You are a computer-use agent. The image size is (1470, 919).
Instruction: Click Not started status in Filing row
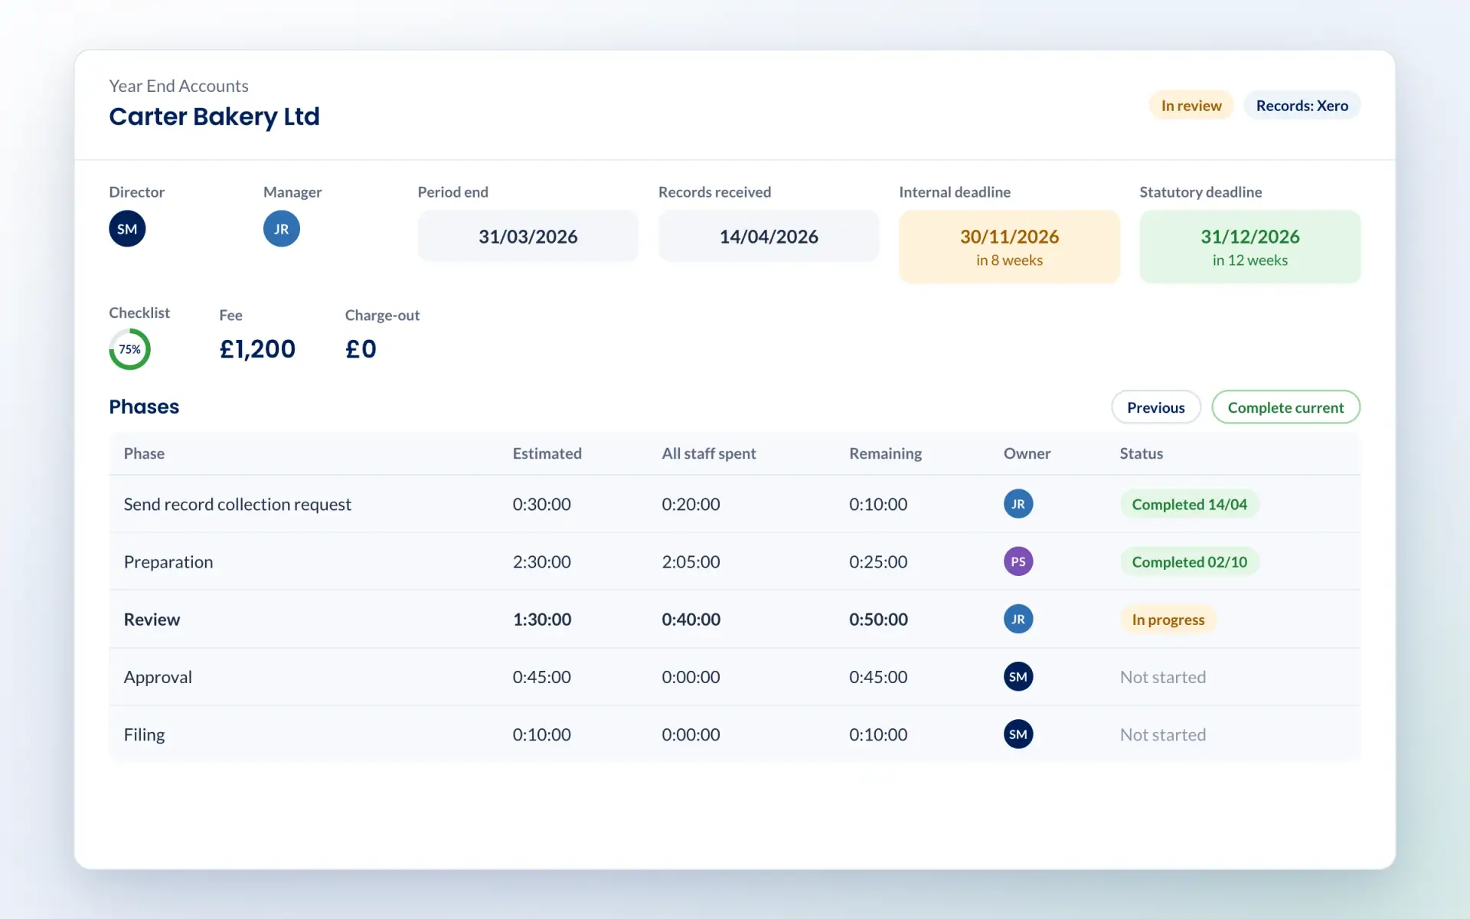1163,734
